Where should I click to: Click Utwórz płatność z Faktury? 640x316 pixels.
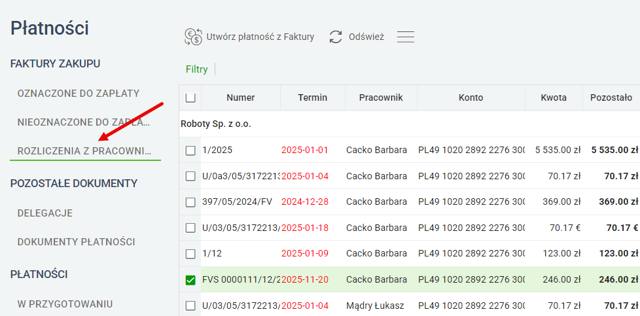coord(260,37)
